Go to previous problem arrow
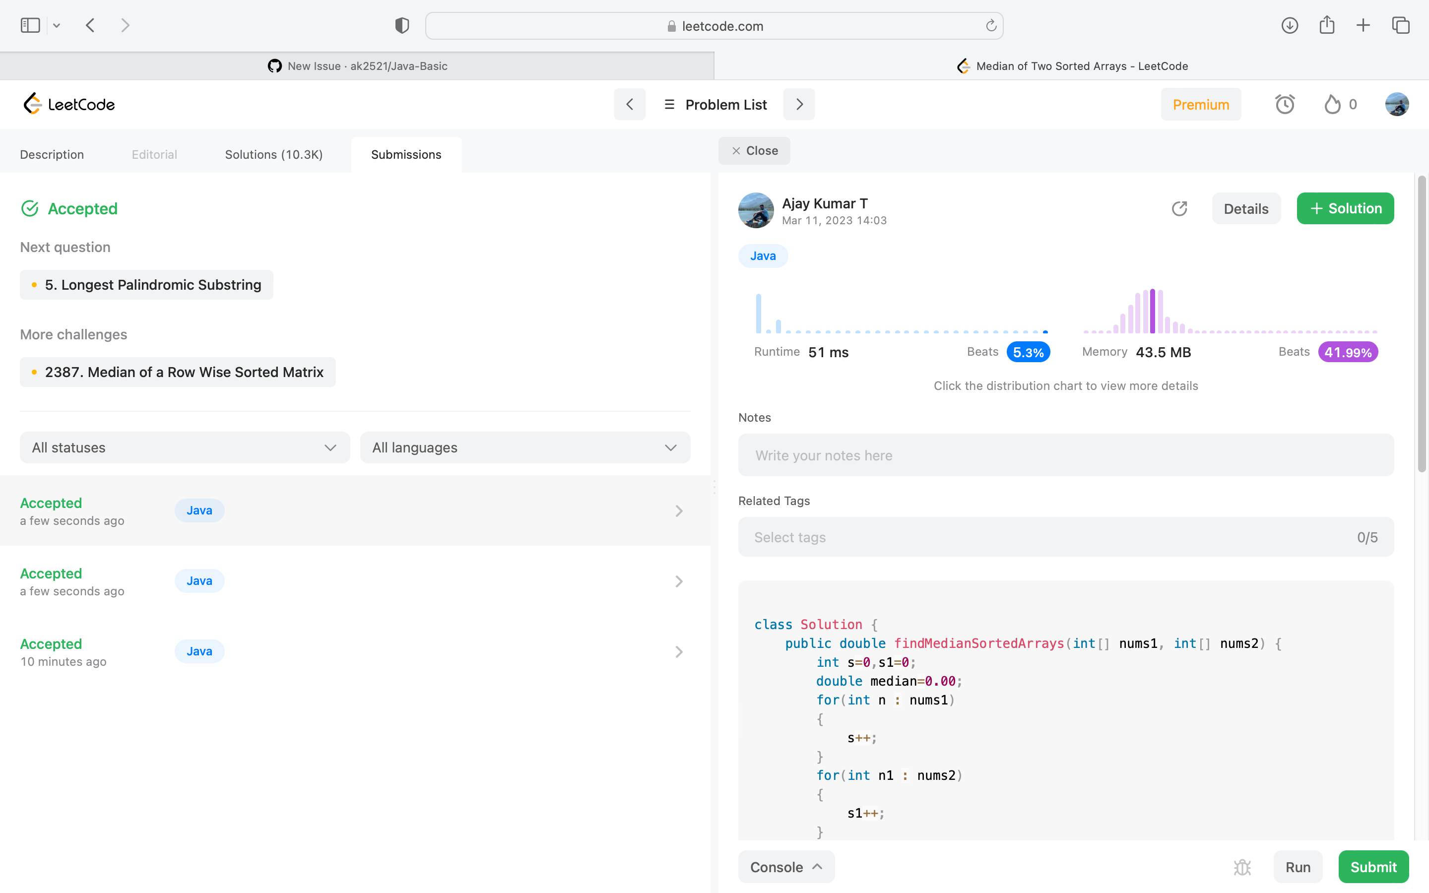This screenshot has width=1429, height=893. point(630,105)
